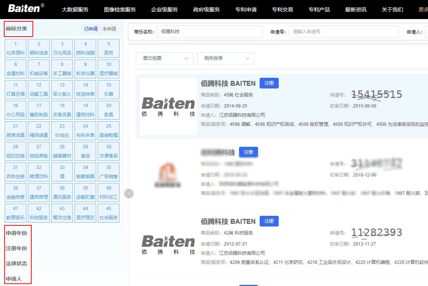Select class 9 科学仪器

[86, 69]
